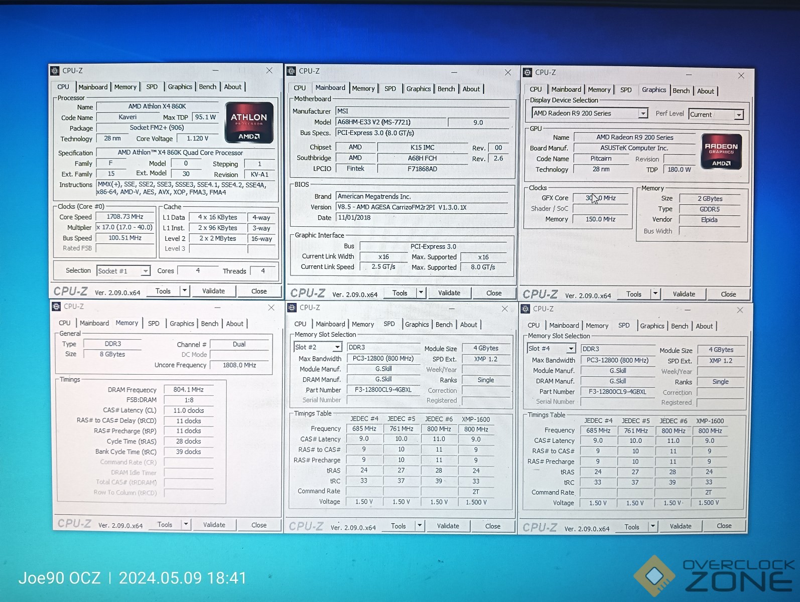Click the GPU memory Vendor value Elpida
The image size is (800, 602).
tap(710, 220)
